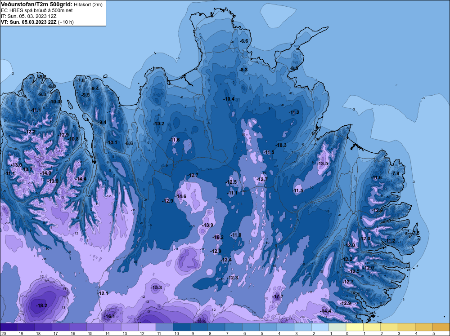Click the -14.6 temperature value on the map

coord(181,196)
